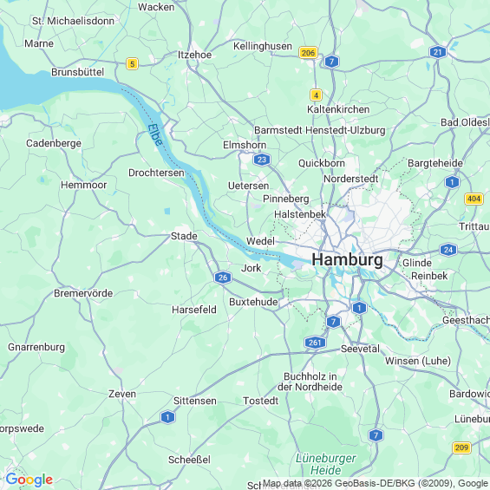Click the A23 highway shield near Elmshorn
490x490 pixels.
[x=262, y=160]
